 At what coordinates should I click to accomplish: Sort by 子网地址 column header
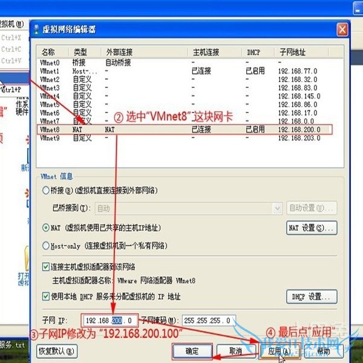301,52
